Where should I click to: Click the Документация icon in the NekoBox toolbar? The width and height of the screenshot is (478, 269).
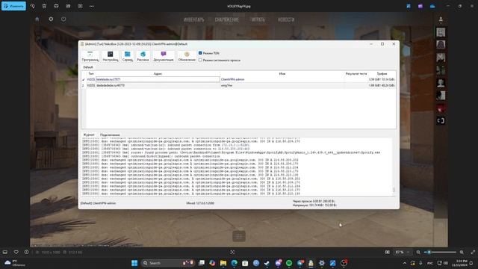tap(164, 57)
